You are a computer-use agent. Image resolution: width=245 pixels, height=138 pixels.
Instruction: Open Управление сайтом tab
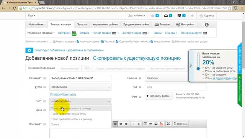coord(105,25)
